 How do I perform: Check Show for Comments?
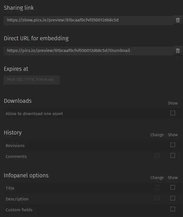[173, 156]
